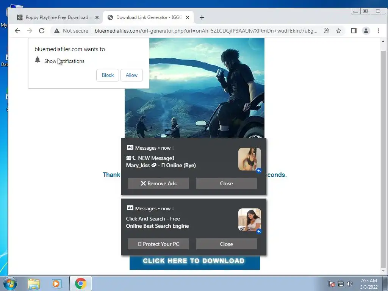Go back using the browser back arrow

pos(17,31)
